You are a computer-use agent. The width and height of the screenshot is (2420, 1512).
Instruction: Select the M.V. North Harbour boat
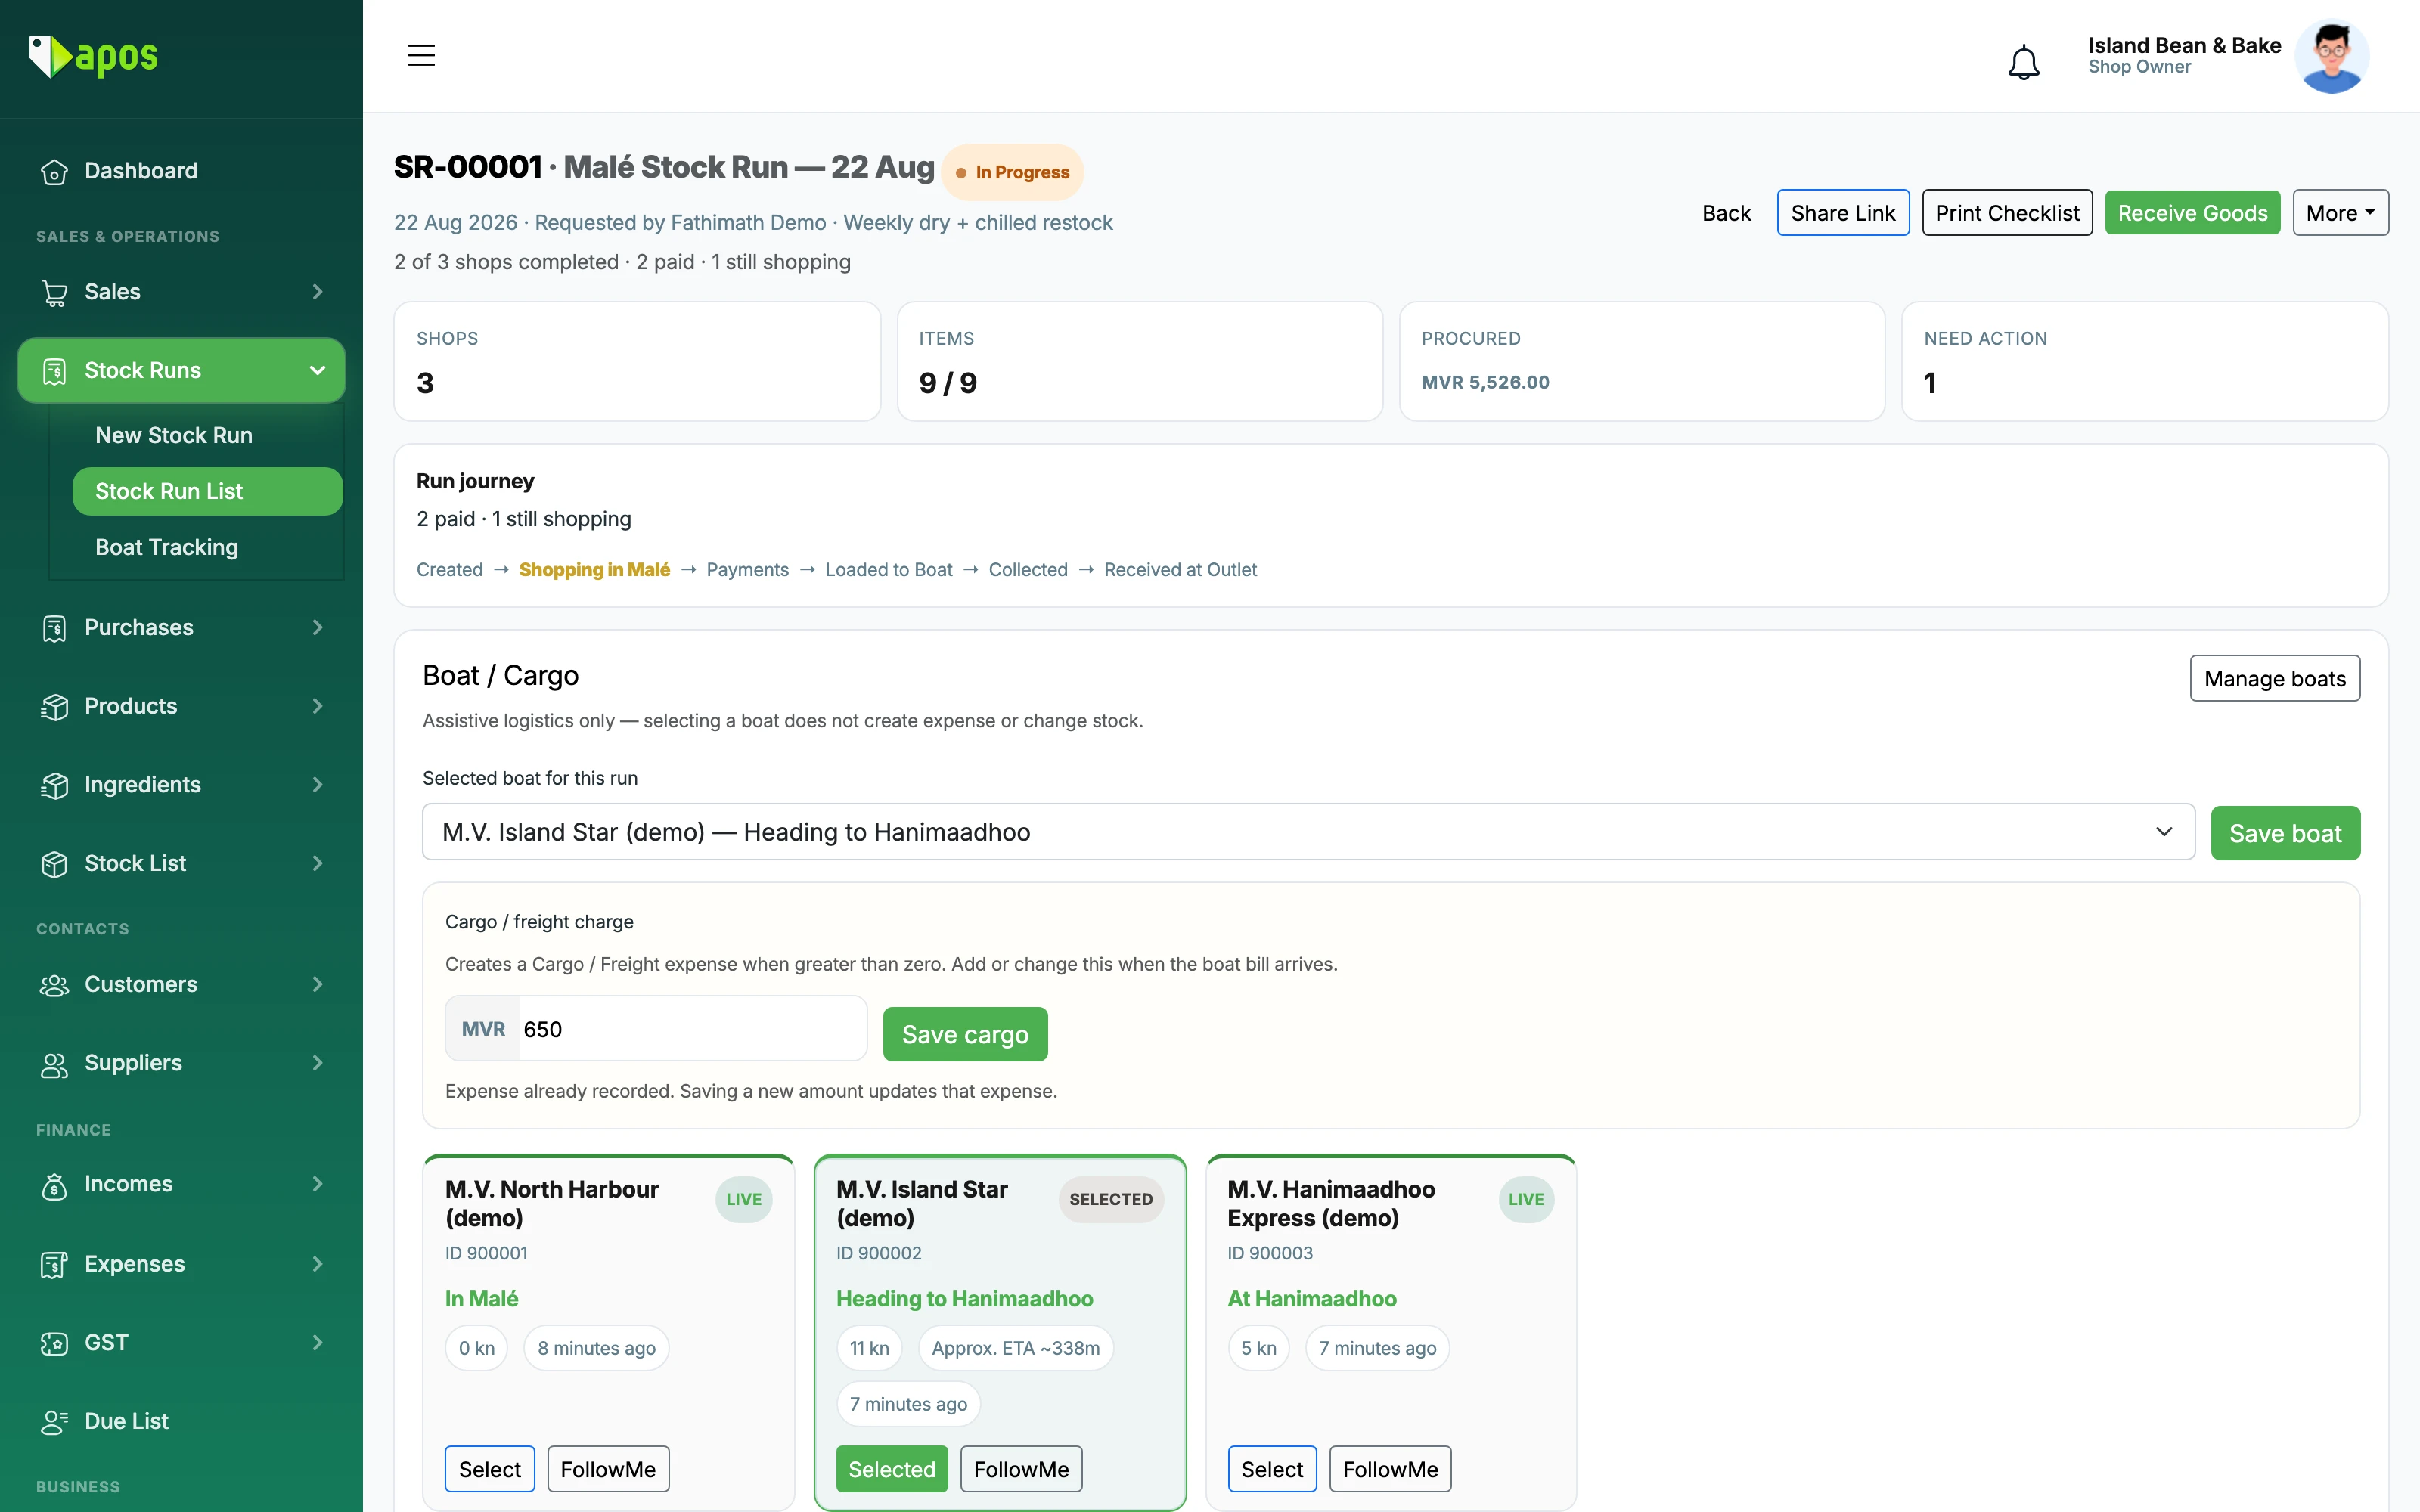pyautogui.click(x=490, y=1469)
